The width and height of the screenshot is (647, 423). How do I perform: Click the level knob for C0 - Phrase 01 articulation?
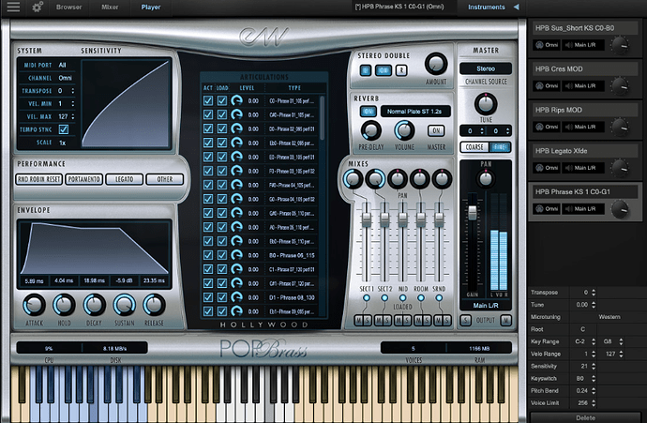(x=236, y=100)
